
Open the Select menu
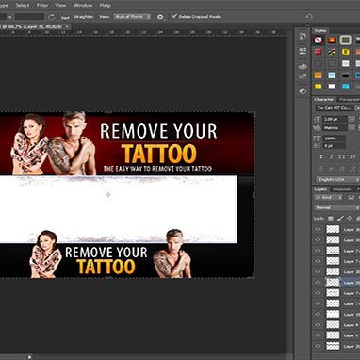23,5
